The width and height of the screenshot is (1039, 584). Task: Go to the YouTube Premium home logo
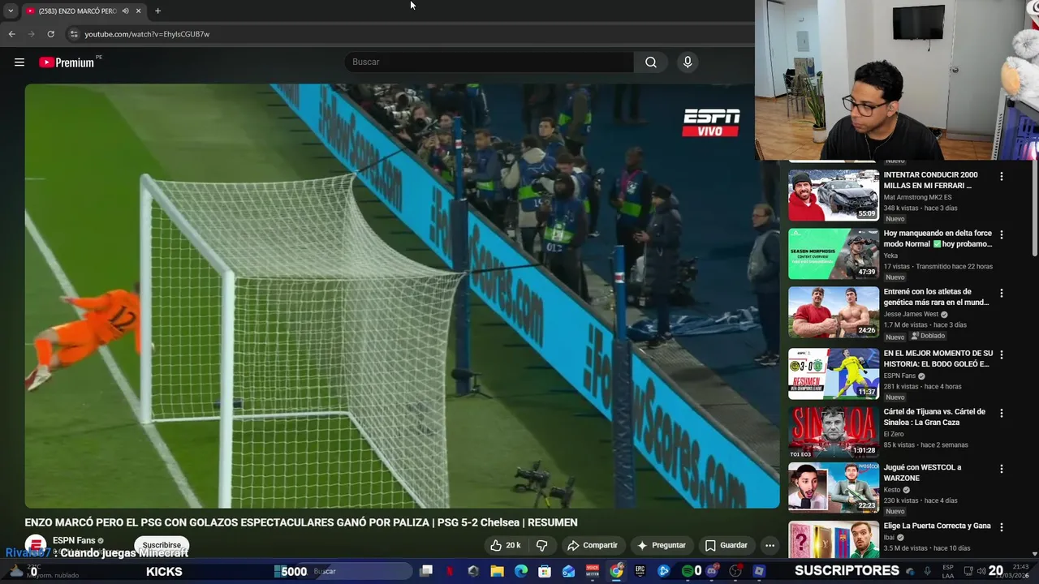(x=67, y=62)
